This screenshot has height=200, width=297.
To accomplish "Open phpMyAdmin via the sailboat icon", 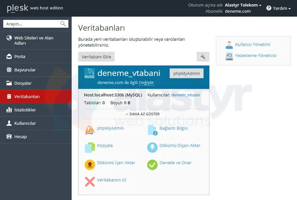I will [x=89, y=128].
